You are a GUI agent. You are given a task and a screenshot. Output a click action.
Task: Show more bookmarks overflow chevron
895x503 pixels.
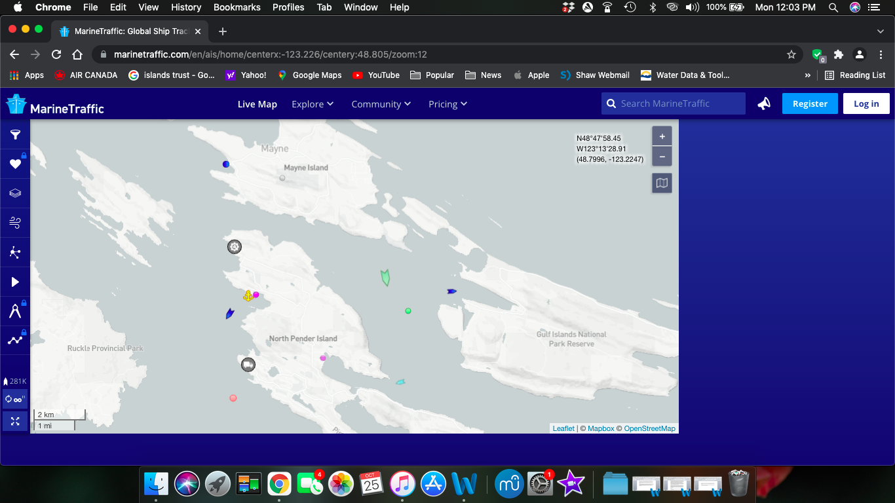tap(807, 75)
